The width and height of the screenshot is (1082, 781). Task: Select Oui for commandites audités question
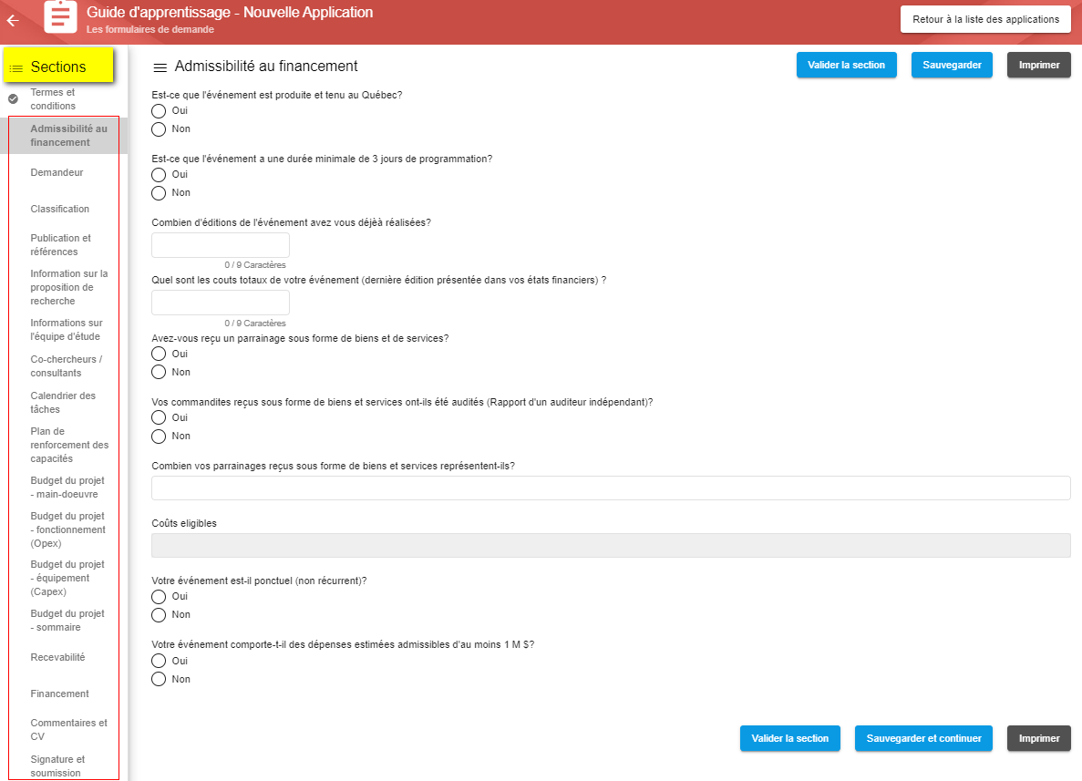pyautogui.click(x=159, y=418)
